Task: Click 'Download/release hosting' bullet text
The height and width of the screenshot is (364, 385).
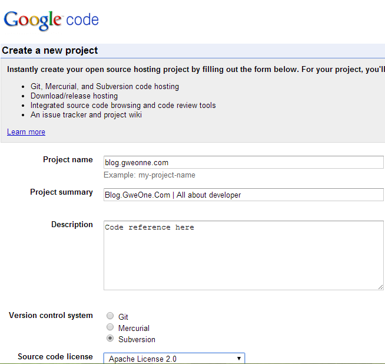Action: [x=74, y=96]
